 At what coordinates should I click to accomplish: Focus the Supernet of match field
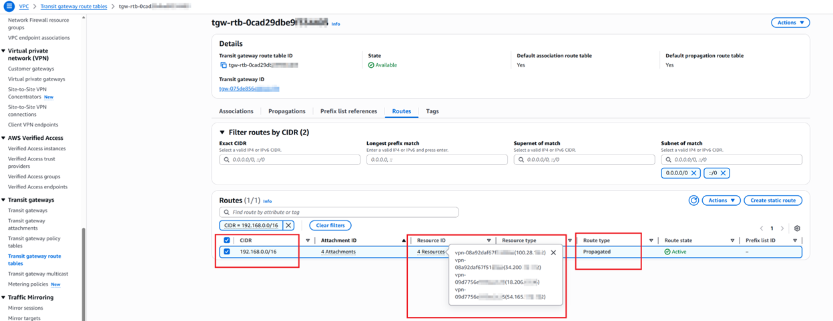pos(584,160)
